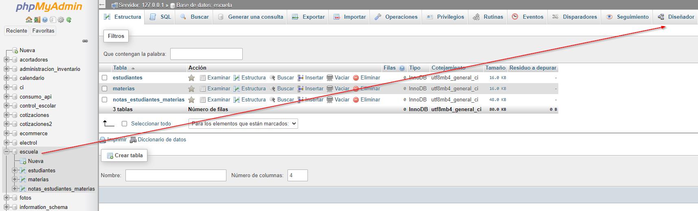Image resolution: width=698 pixels, height=211 pixels.
Task: Click the Insertar icon in notas_estudiantes_materias row
Action: point(301,100)
